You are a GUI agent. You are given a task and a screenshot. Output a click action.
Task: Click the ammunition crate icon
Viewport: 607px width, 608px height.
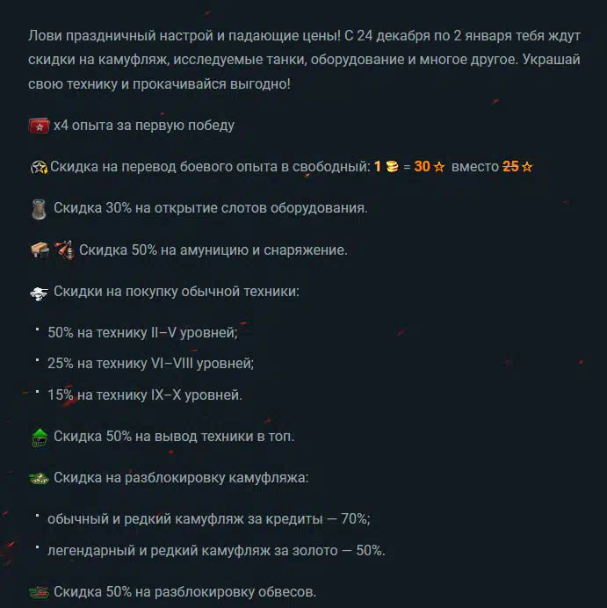[40, 250]
